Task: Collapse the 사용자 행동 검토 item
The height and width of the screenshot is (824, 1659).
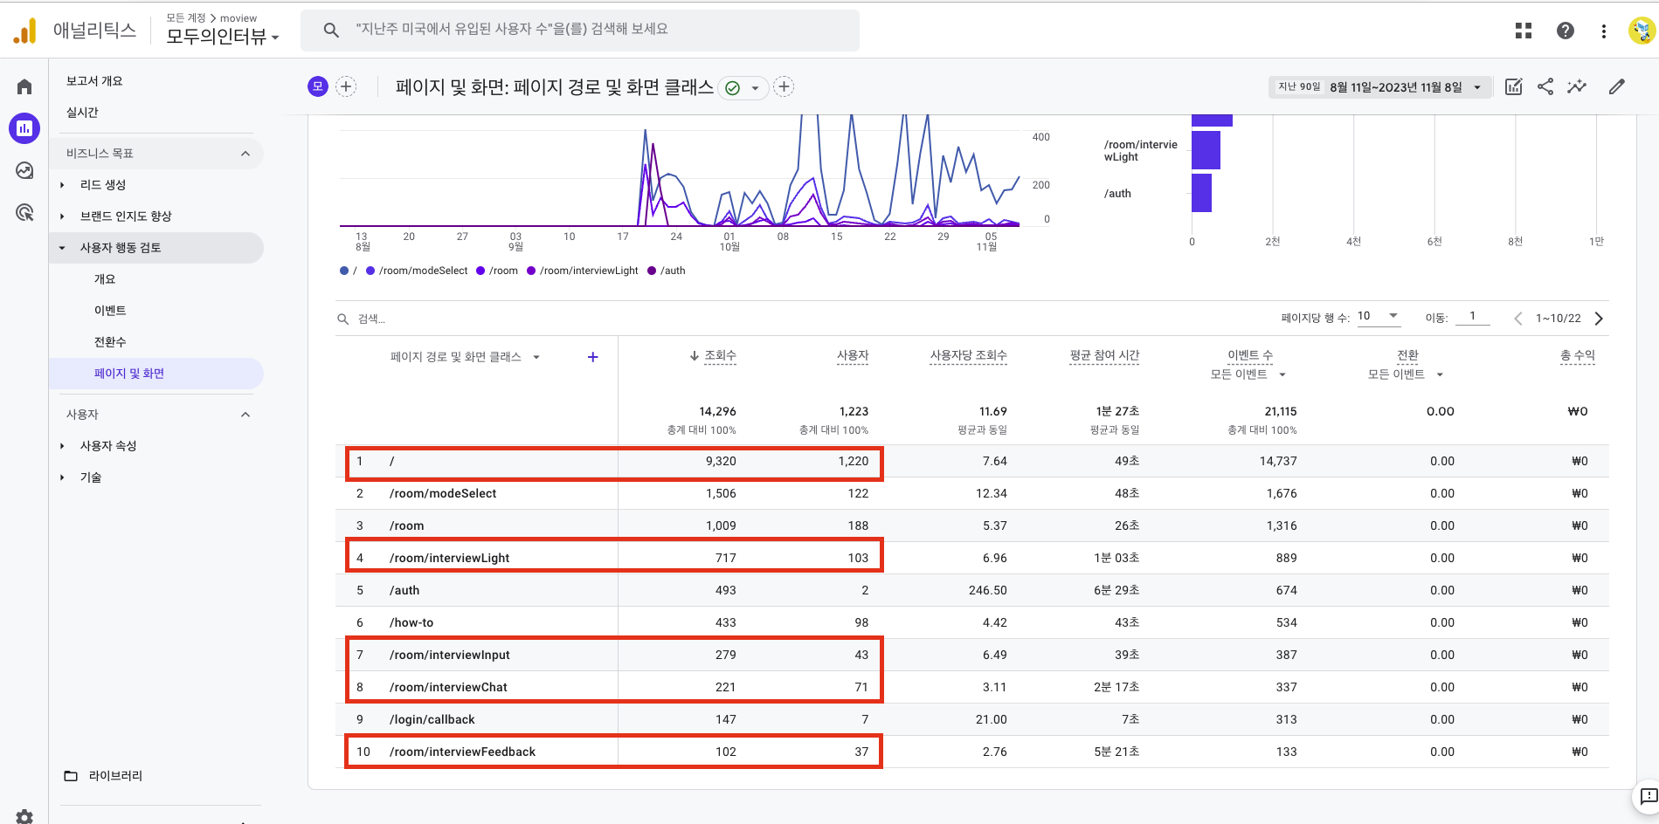Action: [62, 248]
